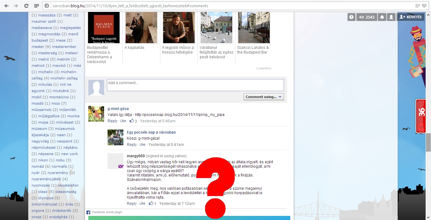Viewport: 431px width, 220px height.
Task: Open Váratlanul felújították post thumbnail
Action: [x=216, y=28]
